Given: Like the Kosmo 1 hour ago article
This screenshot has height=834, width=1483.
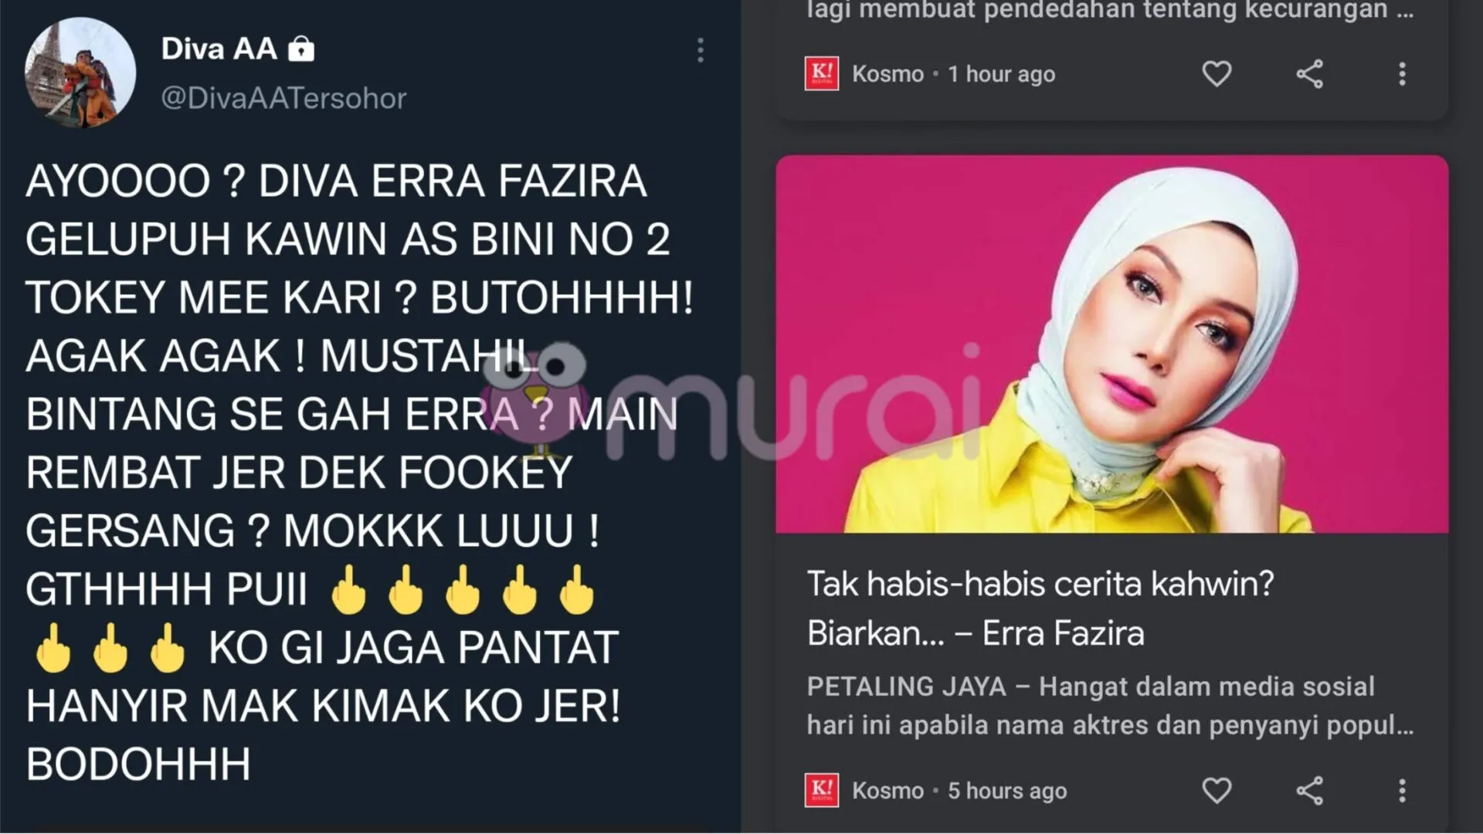Looking at the screenshot, I should click(x=1217, y=74).
